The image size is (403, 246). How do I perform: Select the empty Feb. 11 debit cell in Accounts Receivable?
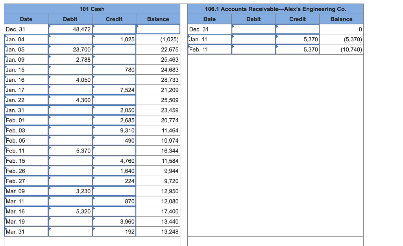pyautogui.click(x=254, y=50)
